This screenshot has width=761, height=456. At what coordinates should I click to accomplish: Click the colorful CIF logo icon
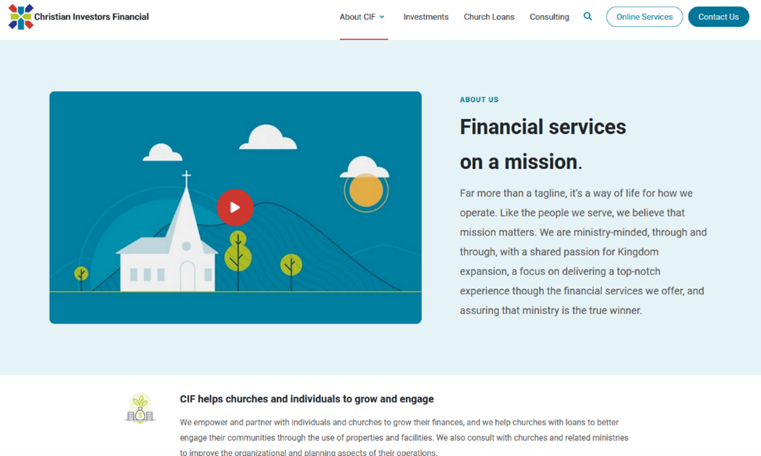tap(20, 17)
